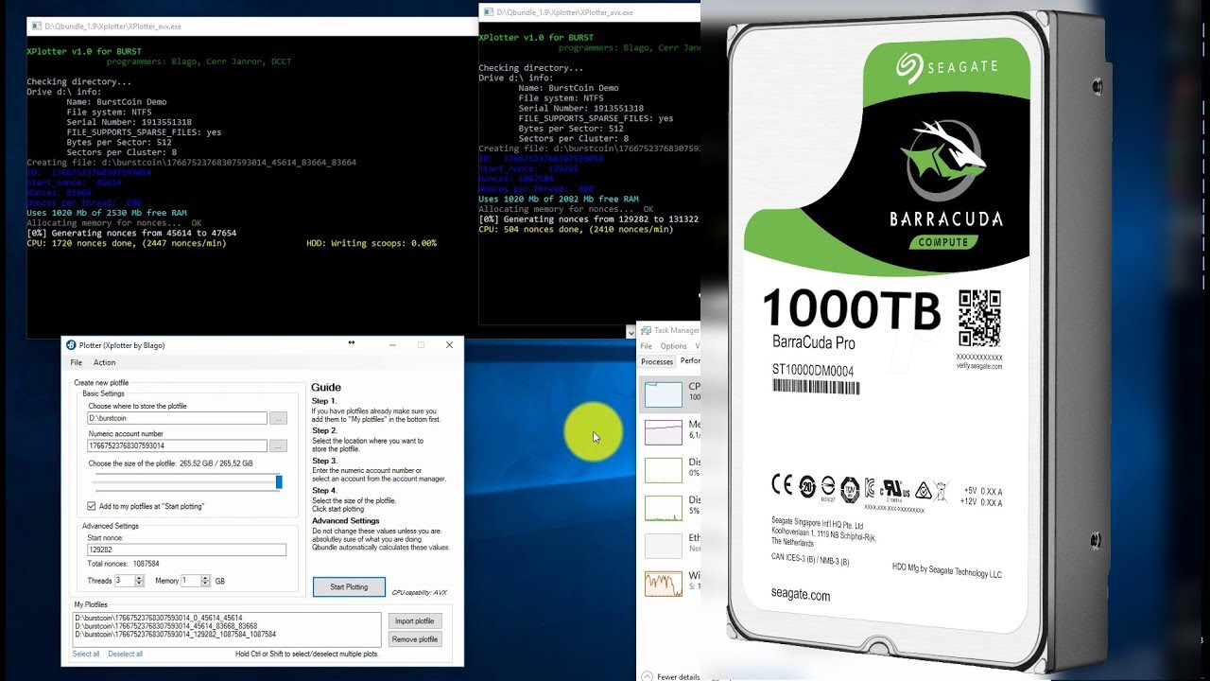Screen dimensions: 1210x681
Task: Select the CPU graph in Task Manager
Action: click(664, 394)
